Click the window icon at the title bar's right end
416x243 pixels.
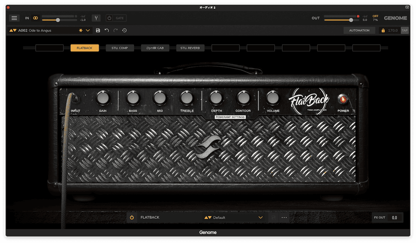[407, 7]
